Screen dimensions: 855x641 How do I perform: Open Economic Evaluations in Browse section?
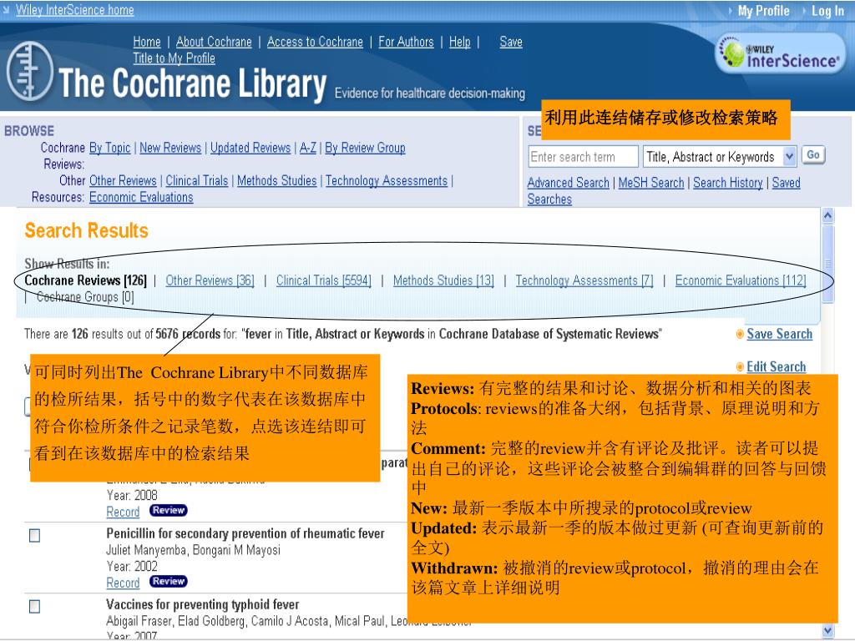pyautogui.click(x=141, y=197)
